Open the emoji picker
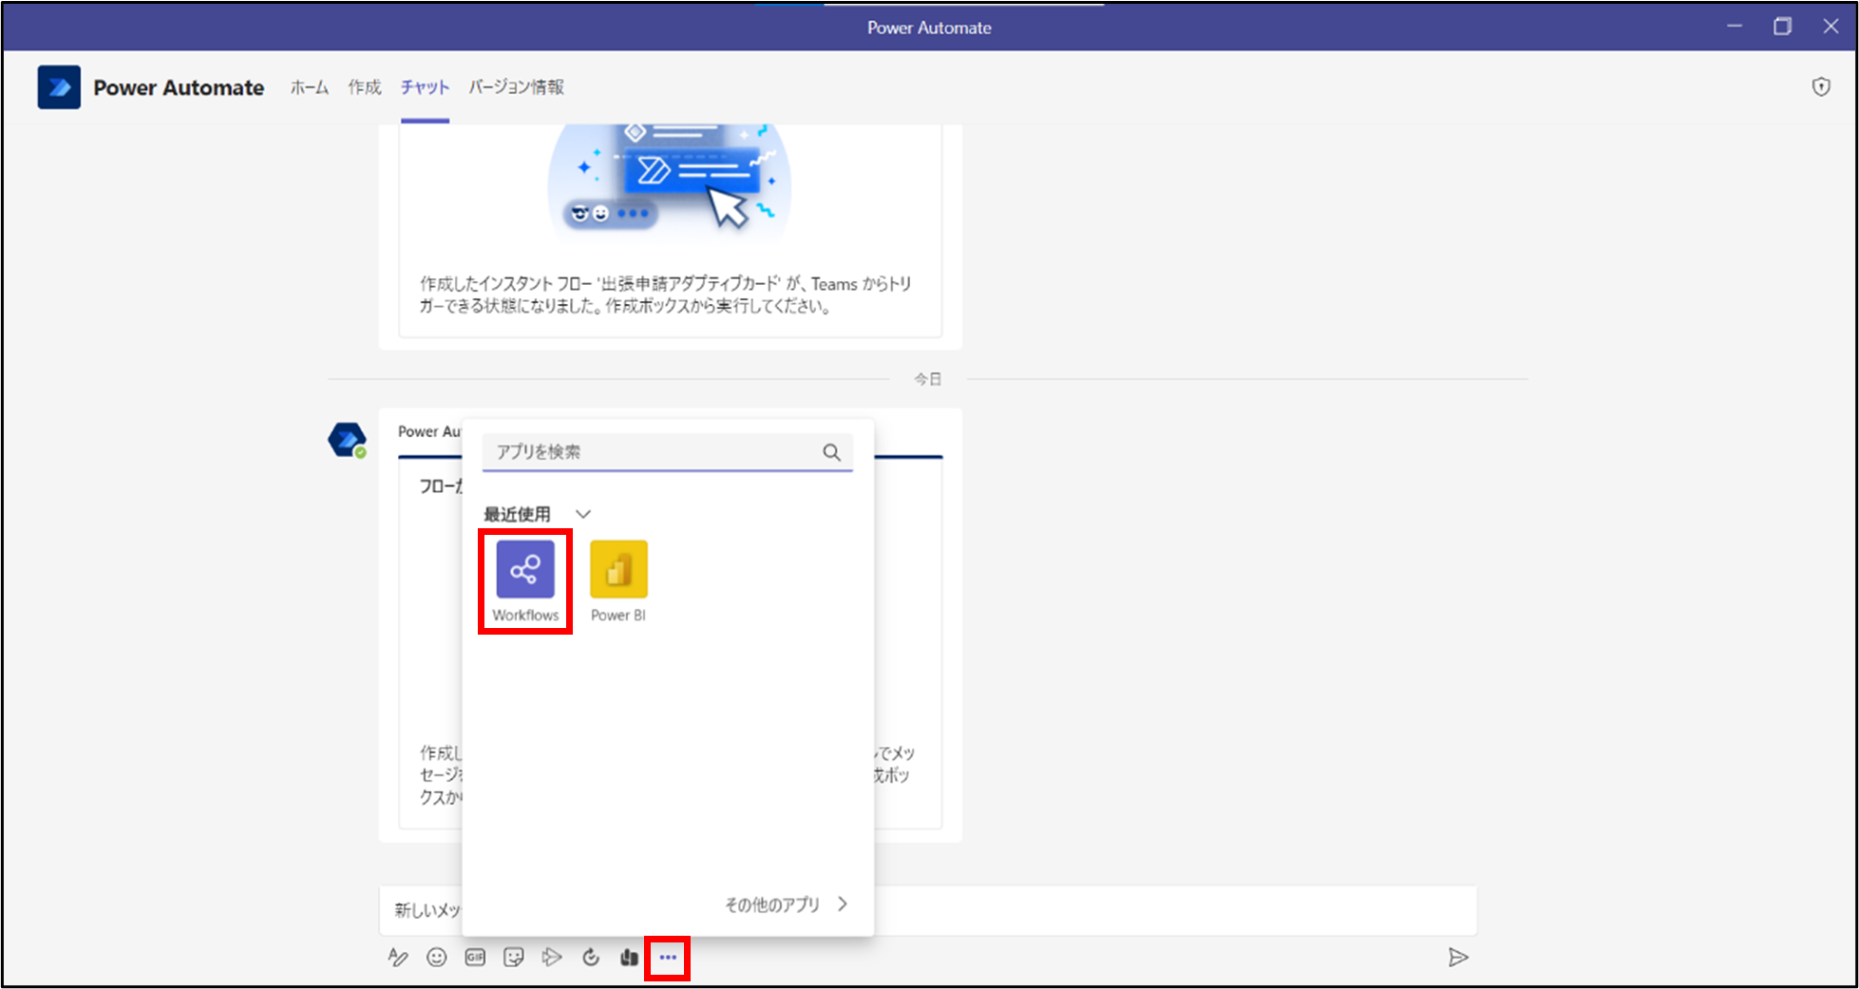 pos(436,958)
